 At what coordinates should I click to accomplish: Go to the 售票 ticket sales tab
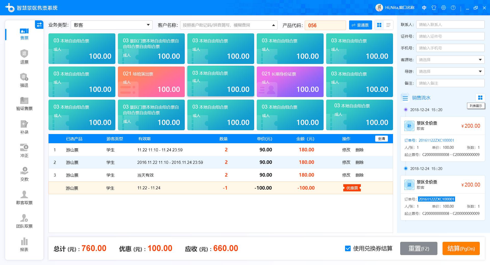coord(24,34)
